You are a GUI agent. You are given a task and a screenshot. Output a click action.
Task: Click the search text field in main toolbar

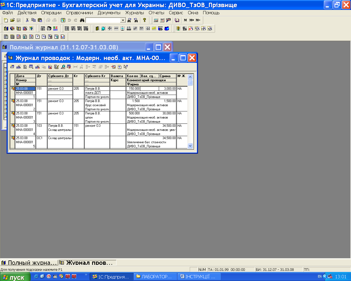(103, 20)
